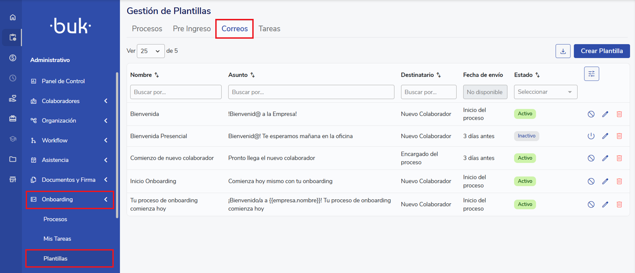Screen dimensions: 635x273
Task: Open the dollar payroll icon in rail
Action: click(13, 58)
